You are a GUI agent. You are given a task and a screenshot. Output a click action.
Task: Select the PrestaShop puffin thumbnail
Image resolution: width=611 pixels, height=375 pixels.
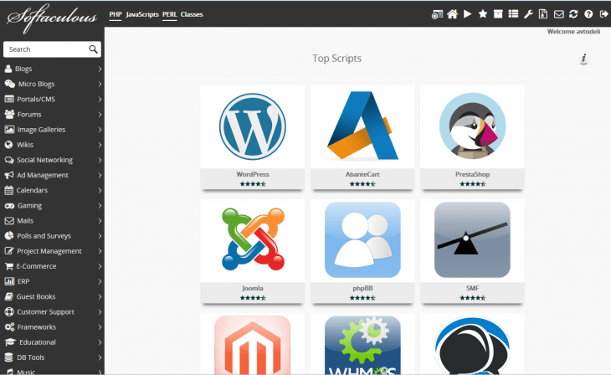pos(472,126)
